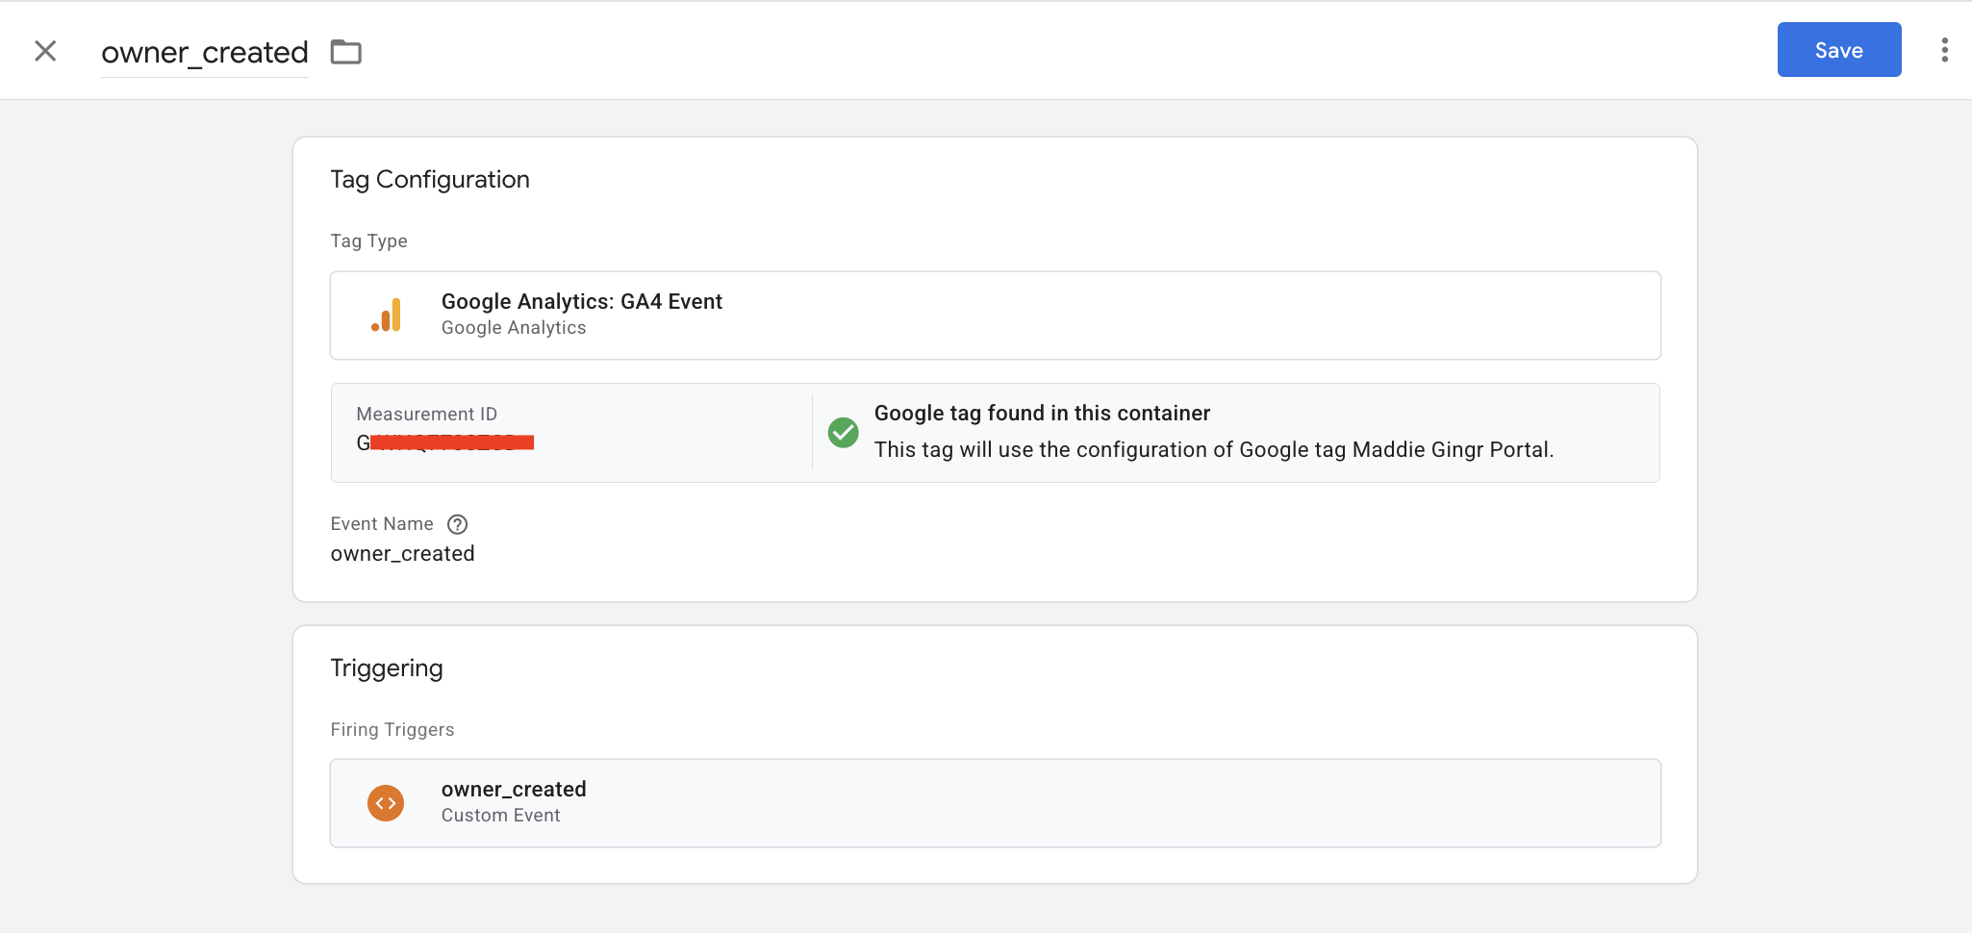Screen dimensions: 1972x933
Task: Click the 'Google tag found in this container' text
Action: click(1042, 414)
